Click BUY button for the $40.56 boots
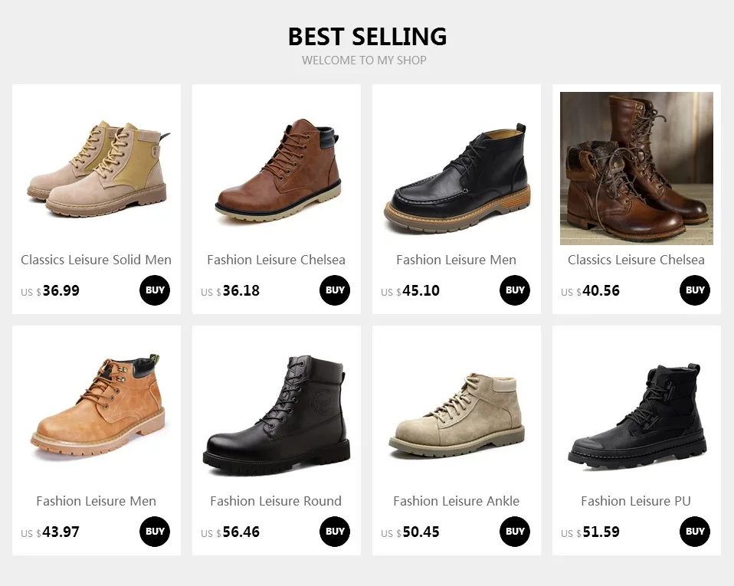Viewport: 734px width, 586px height. 695,290
